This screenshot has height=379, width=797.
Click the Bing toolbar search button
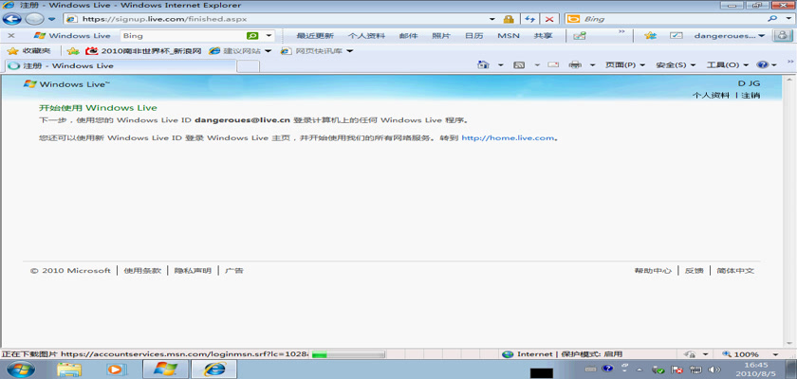point(252,36)
